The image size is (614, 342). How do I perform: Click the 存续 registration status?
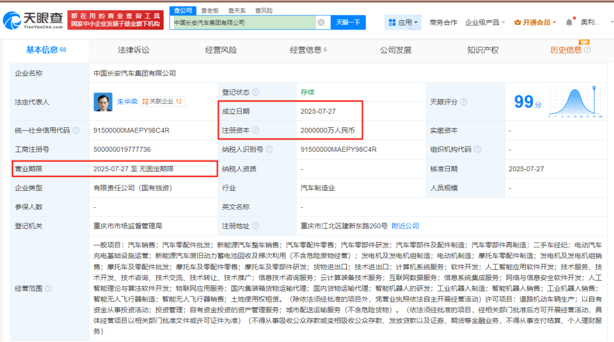[308, 93]
